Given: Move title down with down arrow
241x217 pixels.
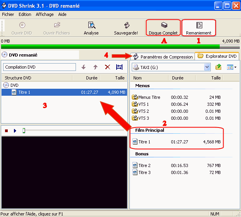Looking at the screenshot, I should tap(84, 67).
